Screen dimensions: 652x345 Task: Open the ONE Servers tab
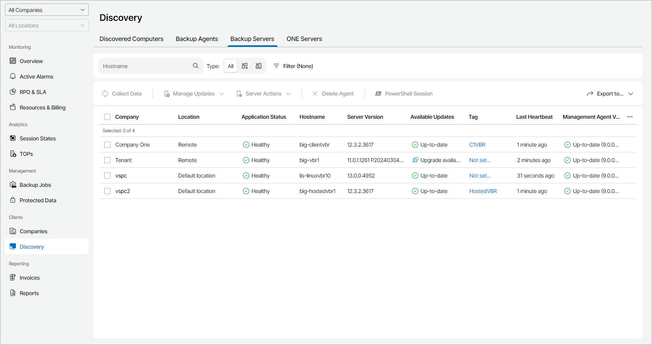(x=304, y=39)
